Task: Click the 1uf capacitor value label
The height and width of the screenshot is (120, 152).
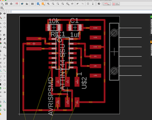Action: [75, 35]
